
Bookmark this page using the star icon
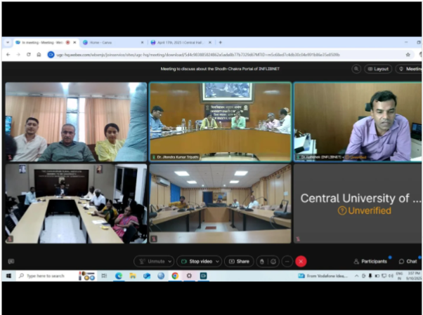[x=408, y=54]
